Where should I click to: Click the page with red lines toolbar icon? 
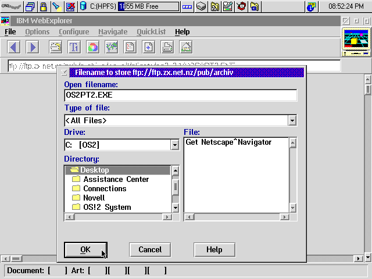[130, 47]
